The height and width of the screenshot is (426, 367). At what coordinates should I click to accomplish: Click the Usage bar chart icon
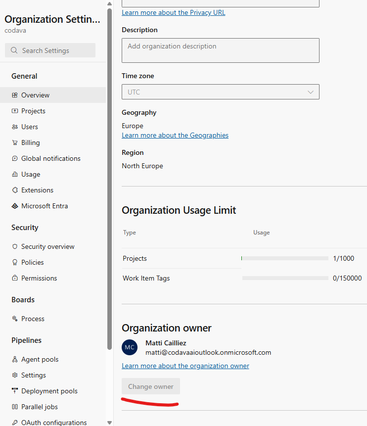[x=15, y=174]
